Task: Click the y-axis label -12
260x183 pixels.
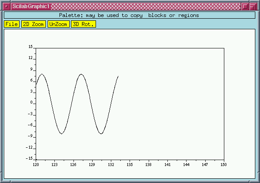Action: click(x=29, y=147)
